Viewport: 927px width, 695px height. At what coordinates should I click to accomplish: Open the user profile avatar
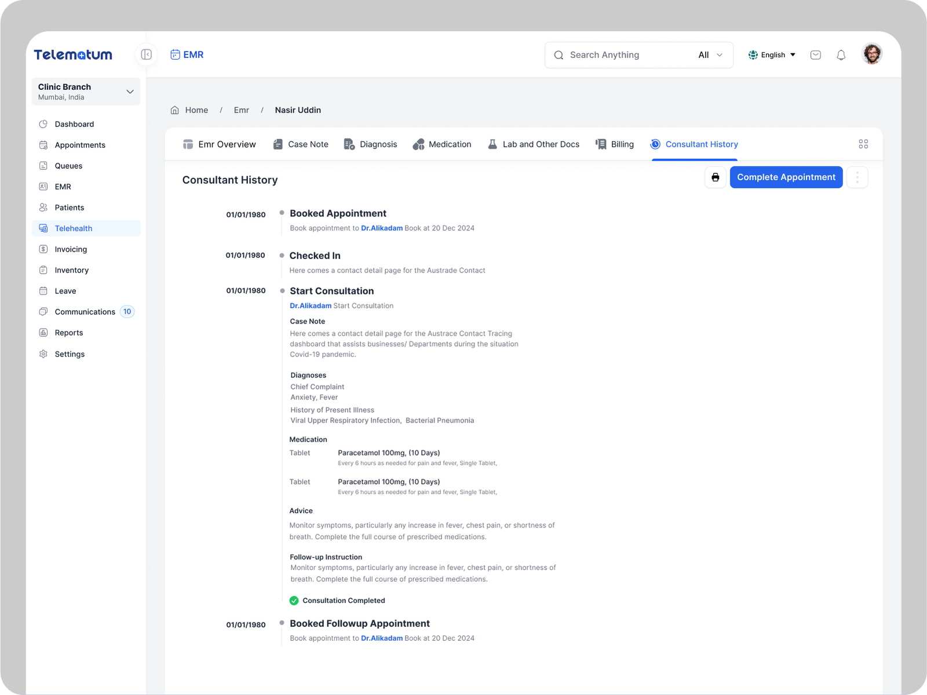click(x=871, y=54)
